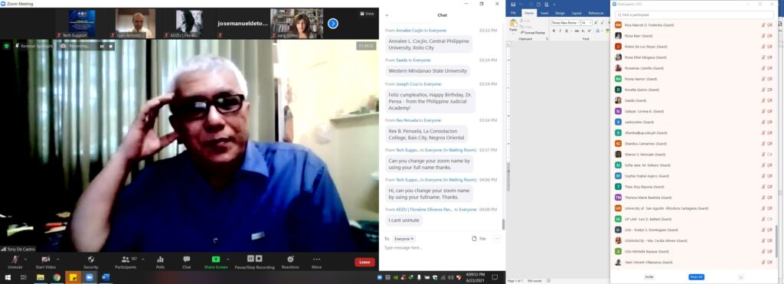This screenshot has height=284, width=784.
Task: Open the View layout menu
Action: (367, 14)
